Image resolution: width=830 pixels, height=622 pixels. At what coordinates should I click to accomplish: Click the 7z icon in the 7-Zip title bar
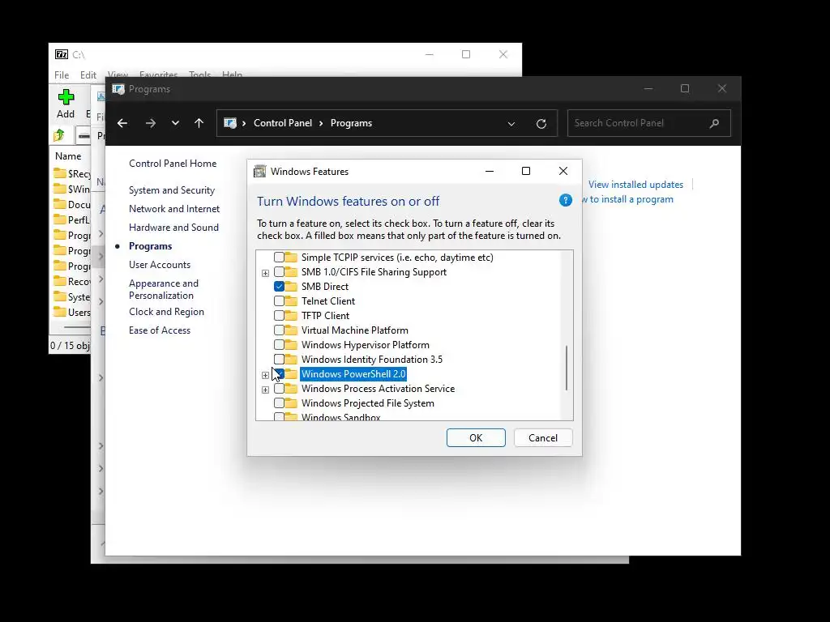pyautogui.click(x=62, y=54)
